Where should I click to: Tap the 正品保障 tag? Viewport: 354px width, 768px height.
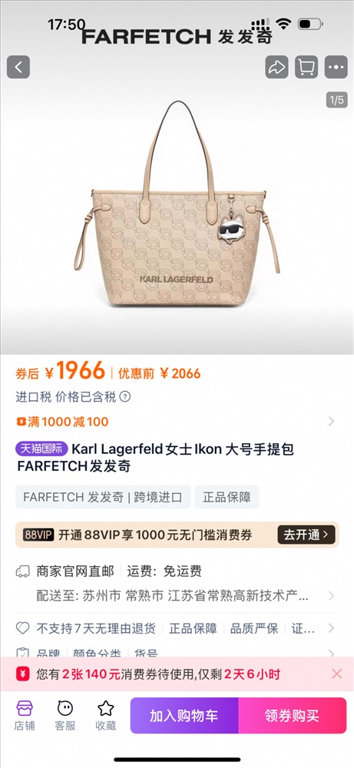[227, 497]
